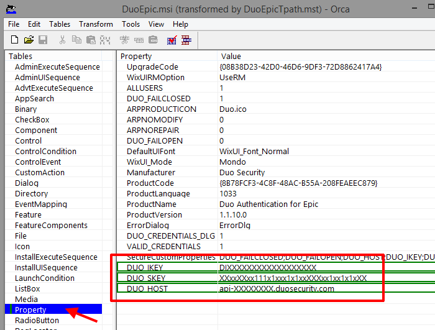Minimize the Orca window
This screenshot has height=330, width=435.
click(414, 8)
